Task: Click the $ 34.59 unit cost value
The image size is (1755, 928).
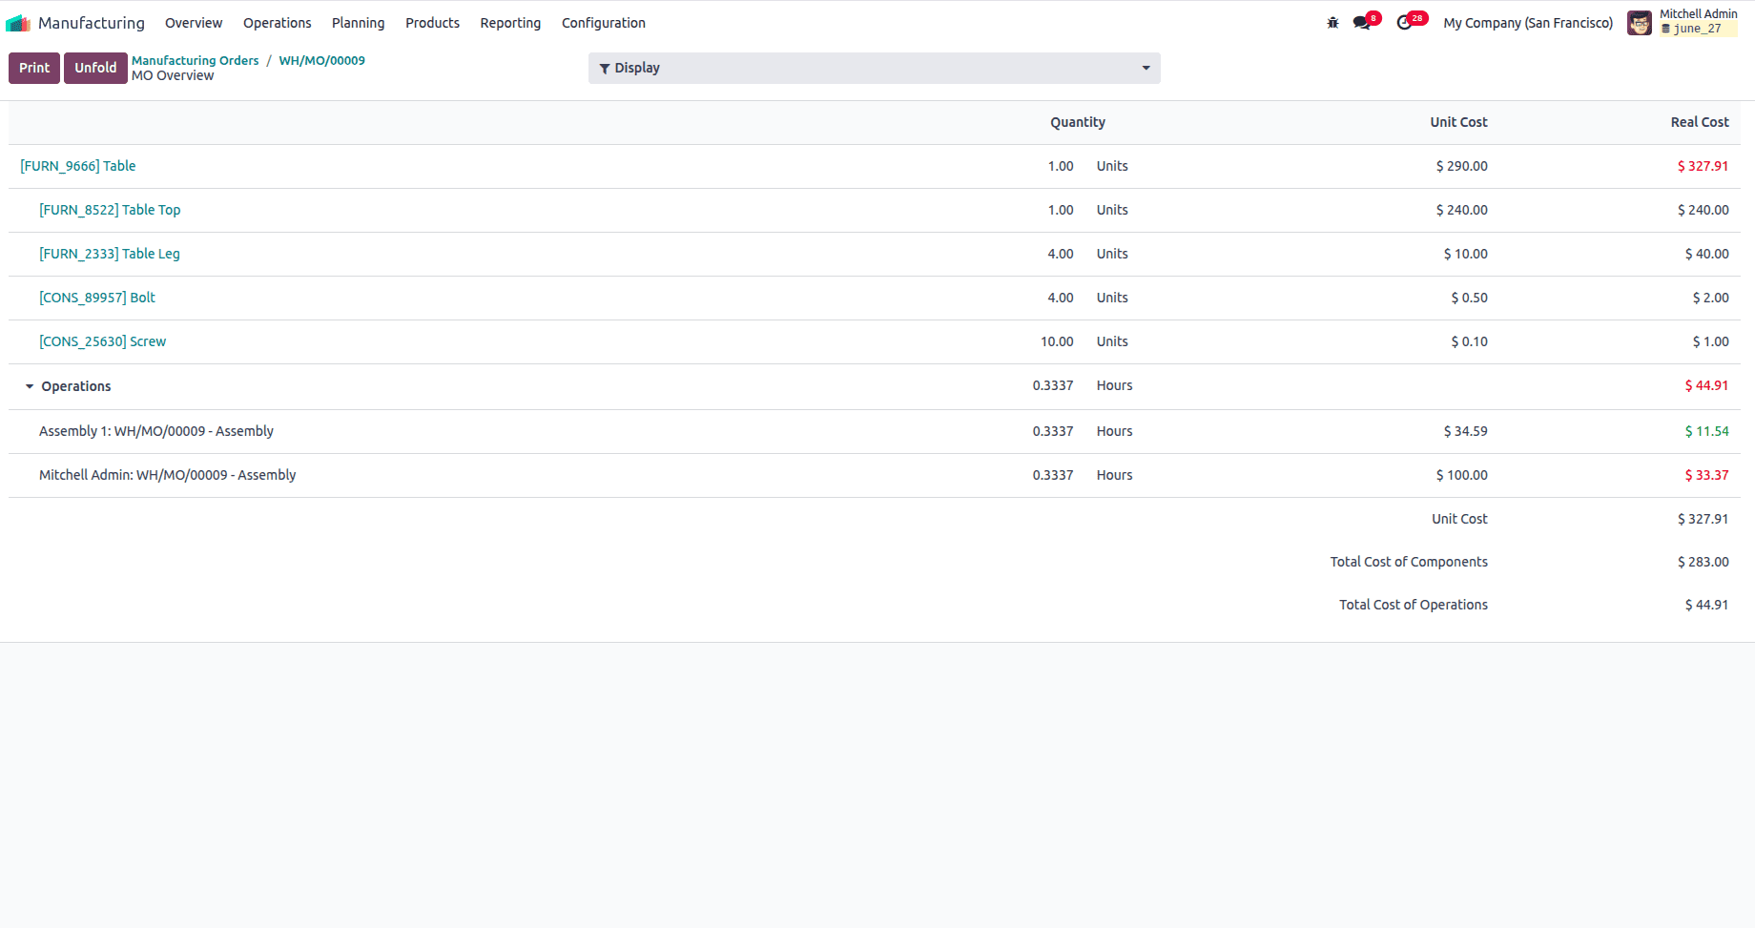Action: coord(1465,431)
